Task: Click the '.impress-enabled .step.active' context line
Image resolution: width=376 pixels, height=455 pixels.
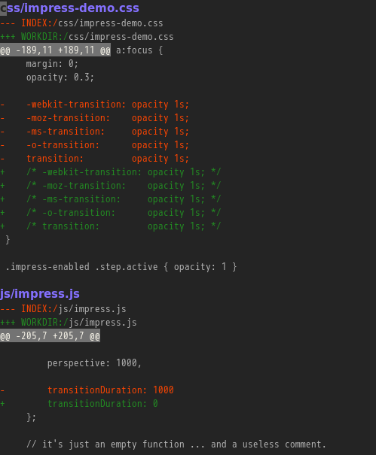Action: pyautogui.click(x=121, y=267)
